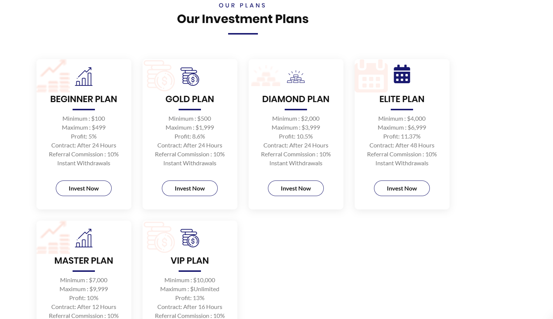This screenshot has width=553, height=319.
Task: Click Elite Plan's Profit: 11.37% text
Action: click(402, 137)
